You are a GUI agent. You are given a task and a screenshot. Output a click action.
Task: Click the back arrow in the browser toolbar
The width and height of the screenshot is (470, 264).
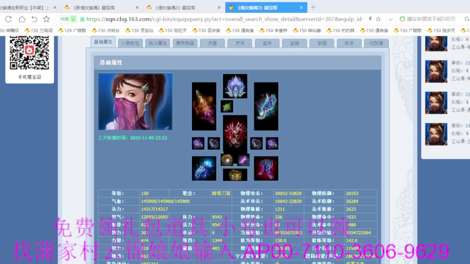click(34, 19)
